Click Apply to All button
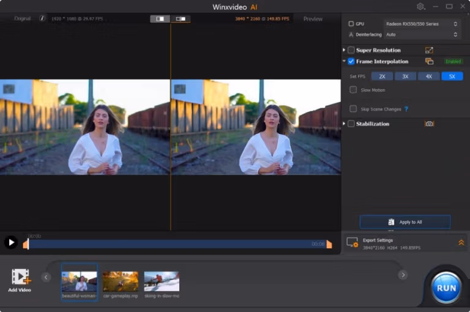 point(405,222)
